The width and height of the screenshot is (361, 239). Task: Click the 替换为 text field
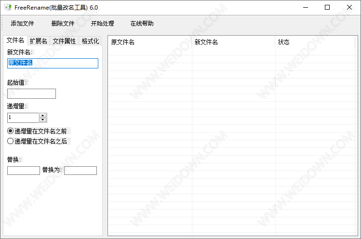click(80, 171)
